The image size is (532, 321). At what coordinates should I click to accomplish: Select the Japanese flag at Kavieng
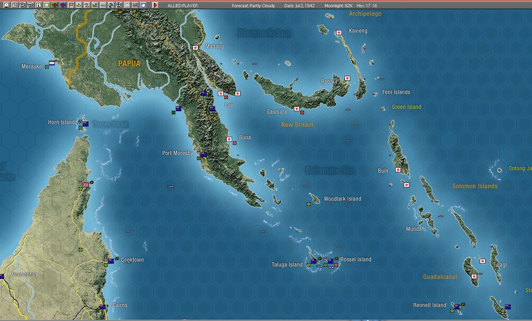pos(339,33)
